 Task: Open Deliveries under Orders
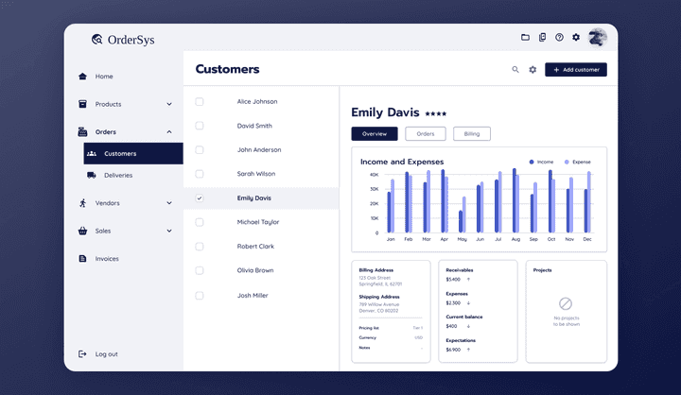point(118,176)
